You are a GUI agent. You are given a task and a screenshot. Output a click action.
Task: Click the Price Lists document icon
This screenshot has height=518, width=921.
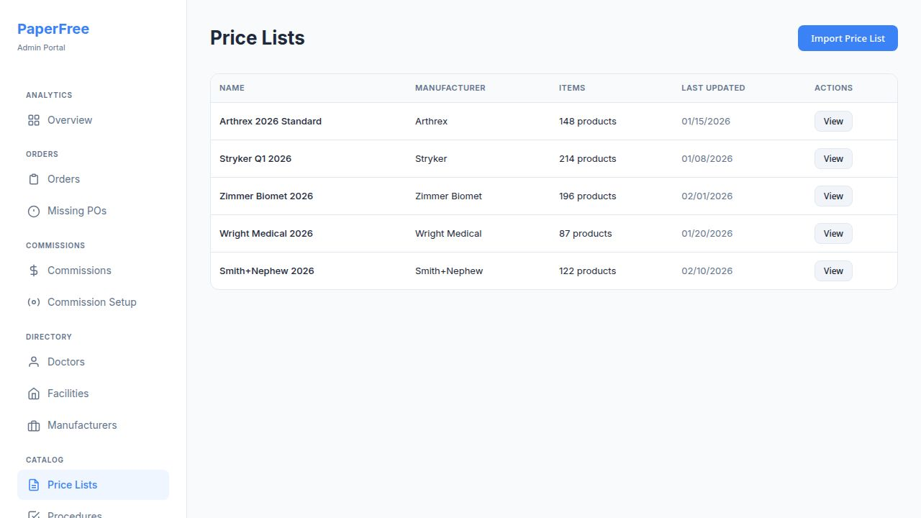tap(33, 485)
